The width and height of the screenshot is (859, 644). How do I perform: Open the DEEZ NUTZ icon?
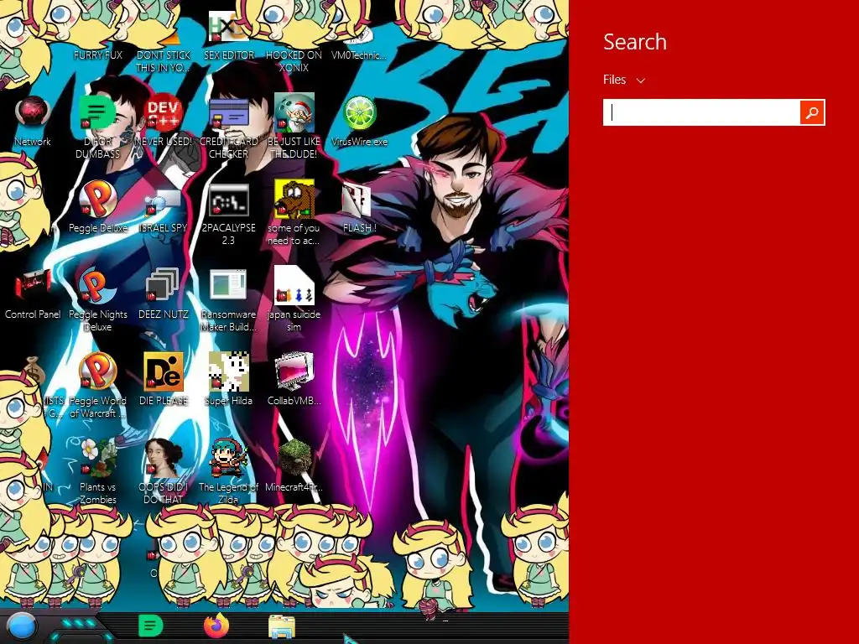tap(163, 285)
